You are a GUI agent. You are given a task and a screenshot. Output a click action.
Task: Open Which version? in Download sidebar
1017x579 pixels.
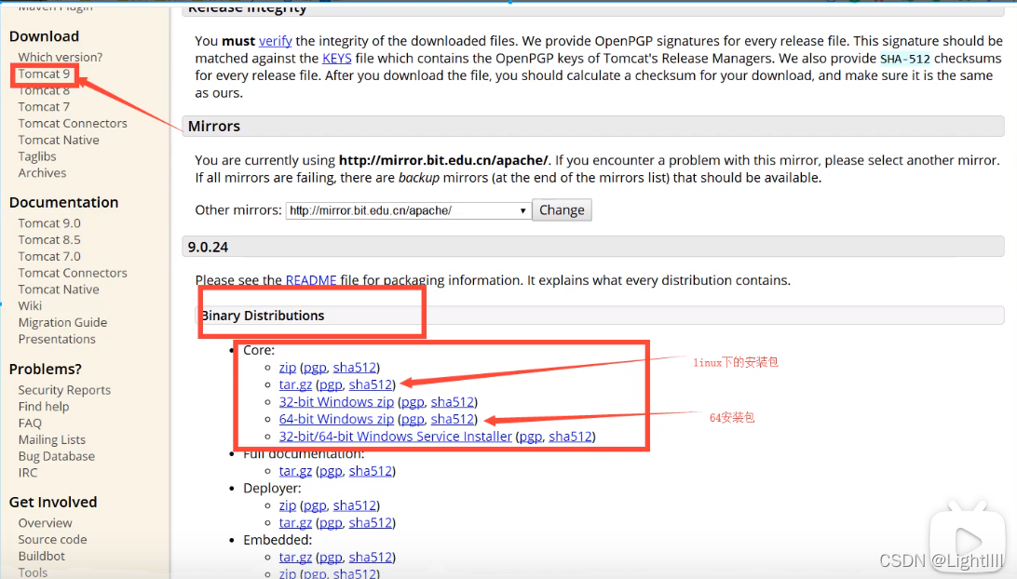click(61, 57)
